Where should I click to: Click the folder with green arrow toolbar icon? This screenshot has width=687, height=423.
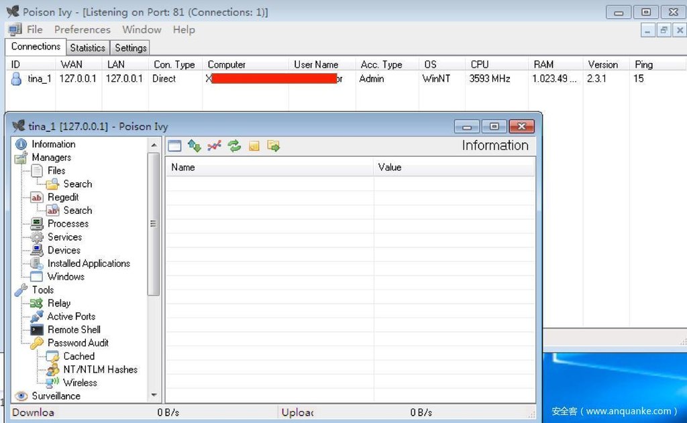274,146
